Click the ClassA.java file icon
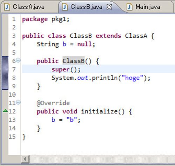 [x=7, y=7]
